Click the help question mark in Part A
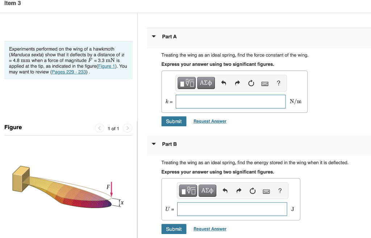The image size is (371, 238). (x=278, y=83)
